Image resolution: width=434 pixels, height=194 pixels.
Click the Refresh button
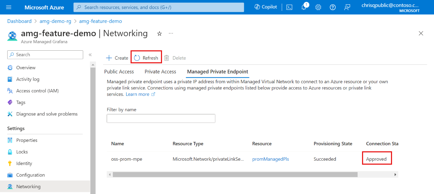[146, 58]
